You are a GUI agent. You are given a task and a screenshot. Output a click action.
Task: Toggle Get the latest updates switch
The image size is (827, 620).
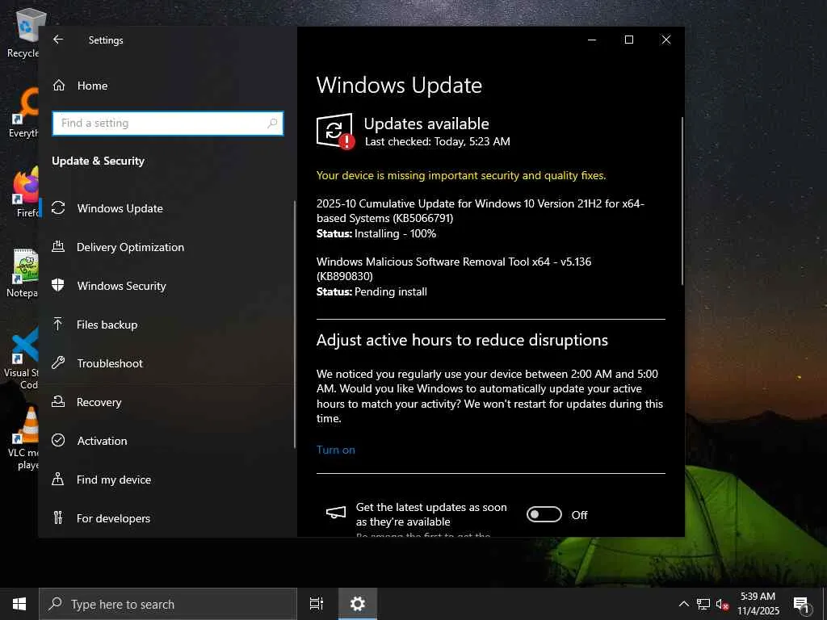click(544, 514)
